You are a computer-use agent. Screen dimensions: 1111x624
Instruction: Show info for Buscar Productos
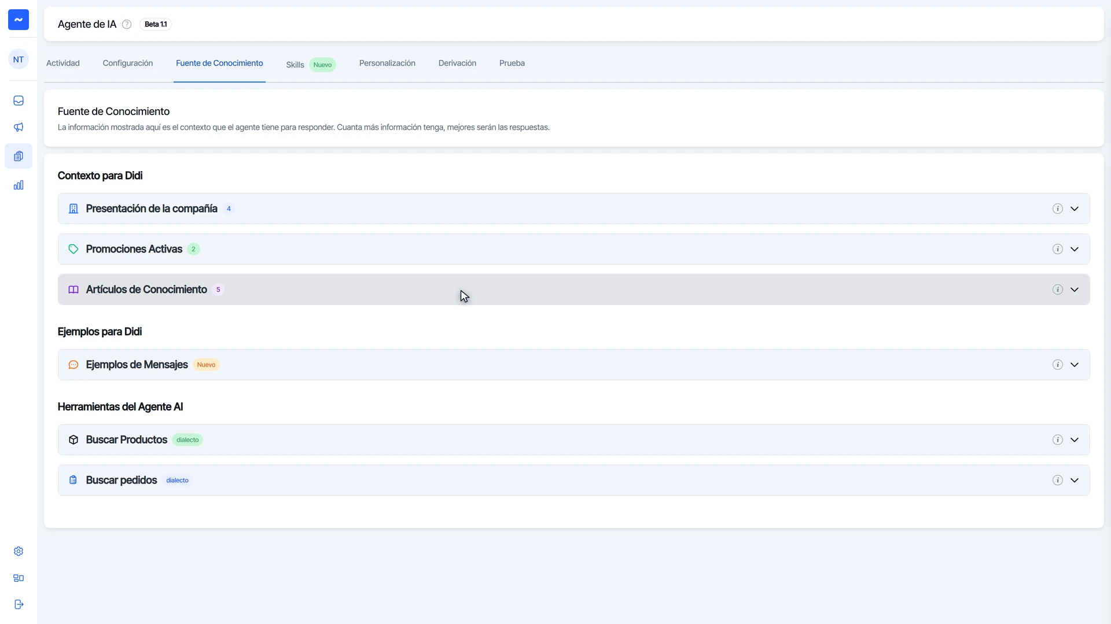(x=1057, y=440)
